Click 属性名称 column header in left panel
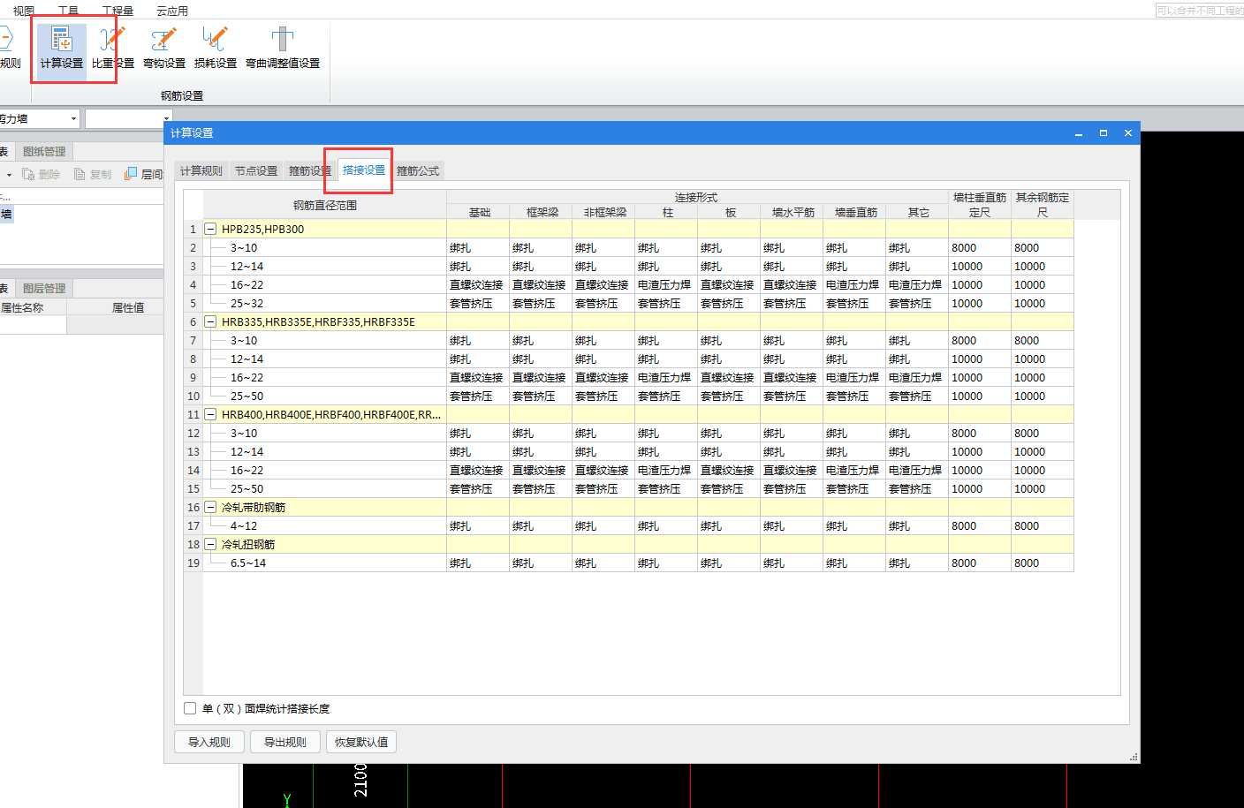Screen dimensions: 1244x808 31,307
